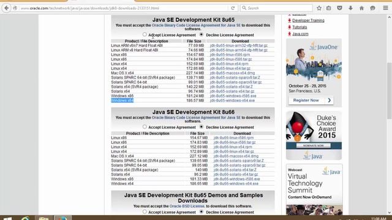Click the Download column header in 8u65 table

click(x=240, y=41)
